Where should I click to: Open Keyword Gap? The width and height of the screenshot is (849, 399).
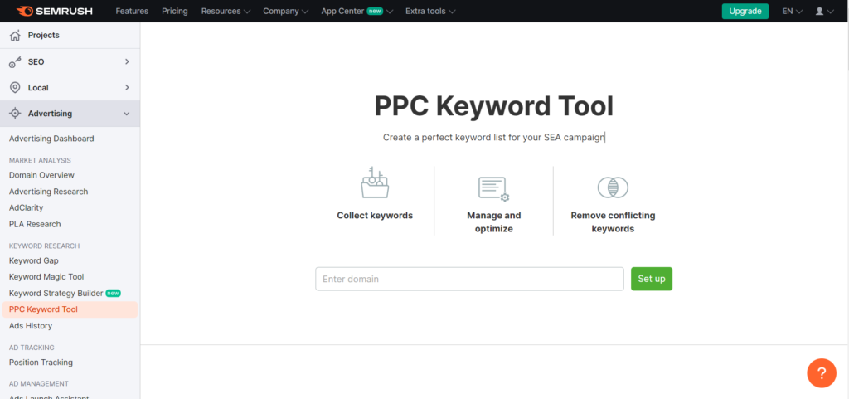point(33,261)
